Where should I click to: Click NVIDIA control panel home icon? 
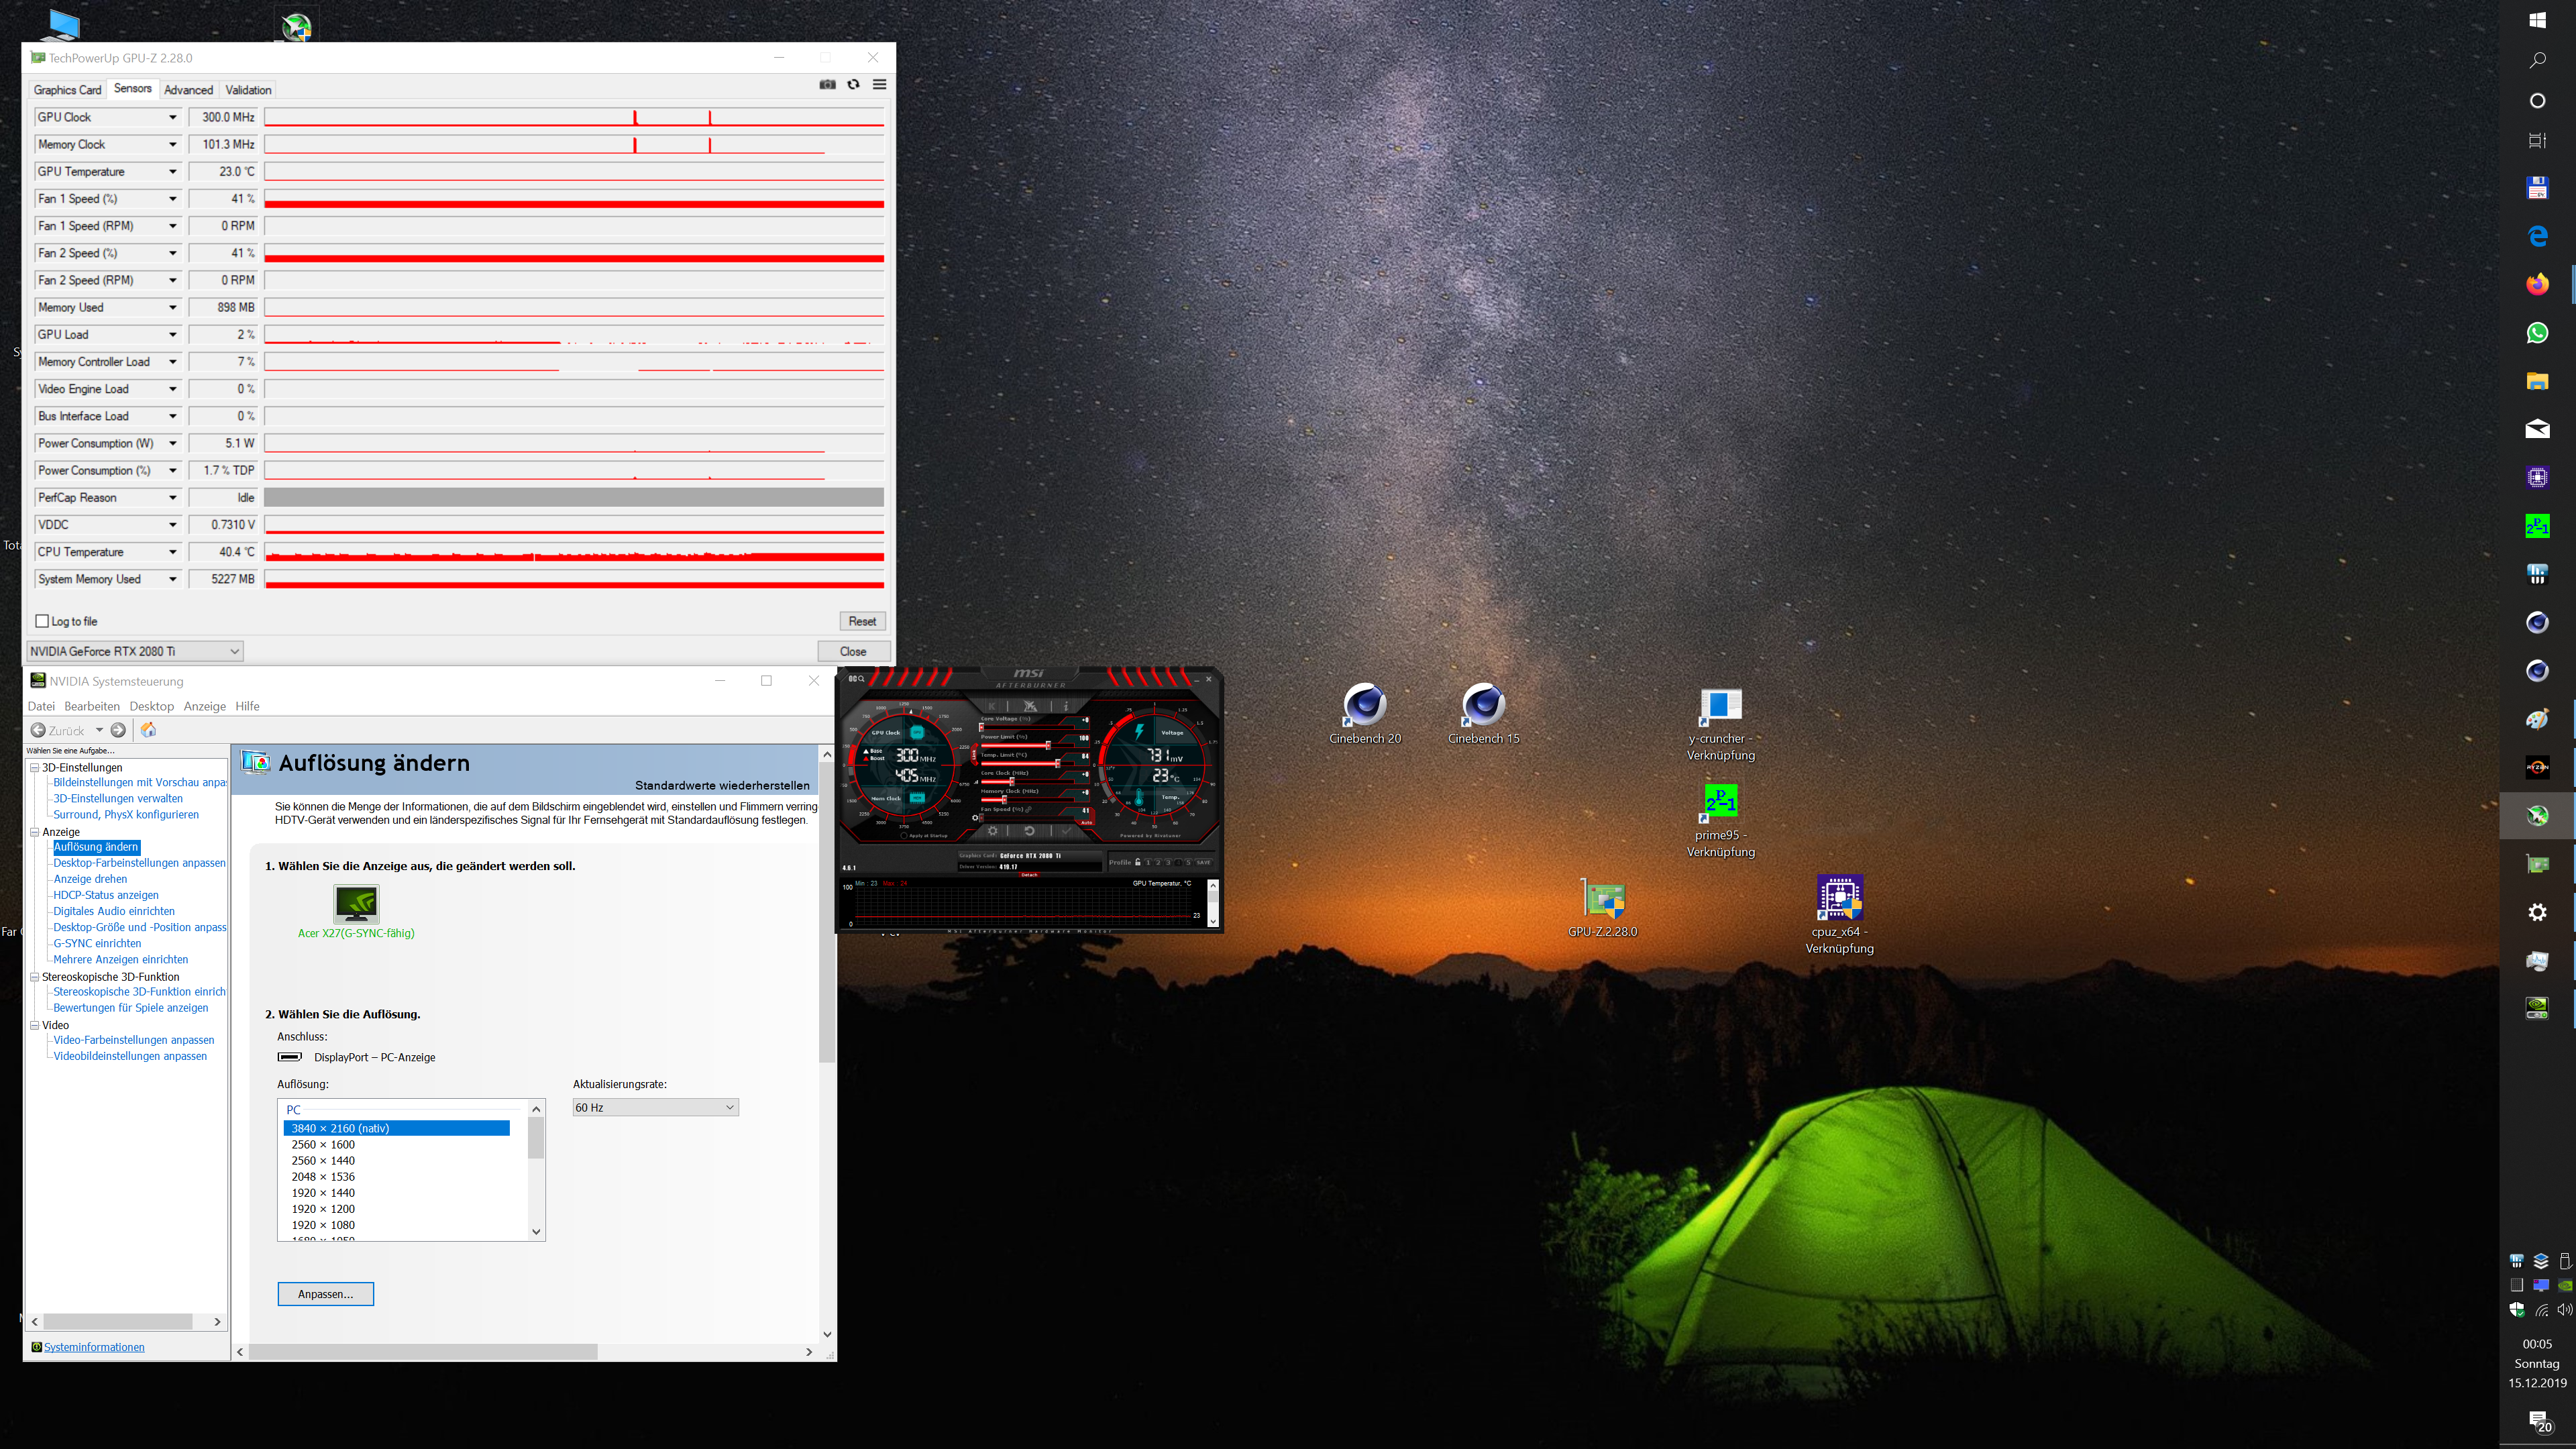[148, 730]
